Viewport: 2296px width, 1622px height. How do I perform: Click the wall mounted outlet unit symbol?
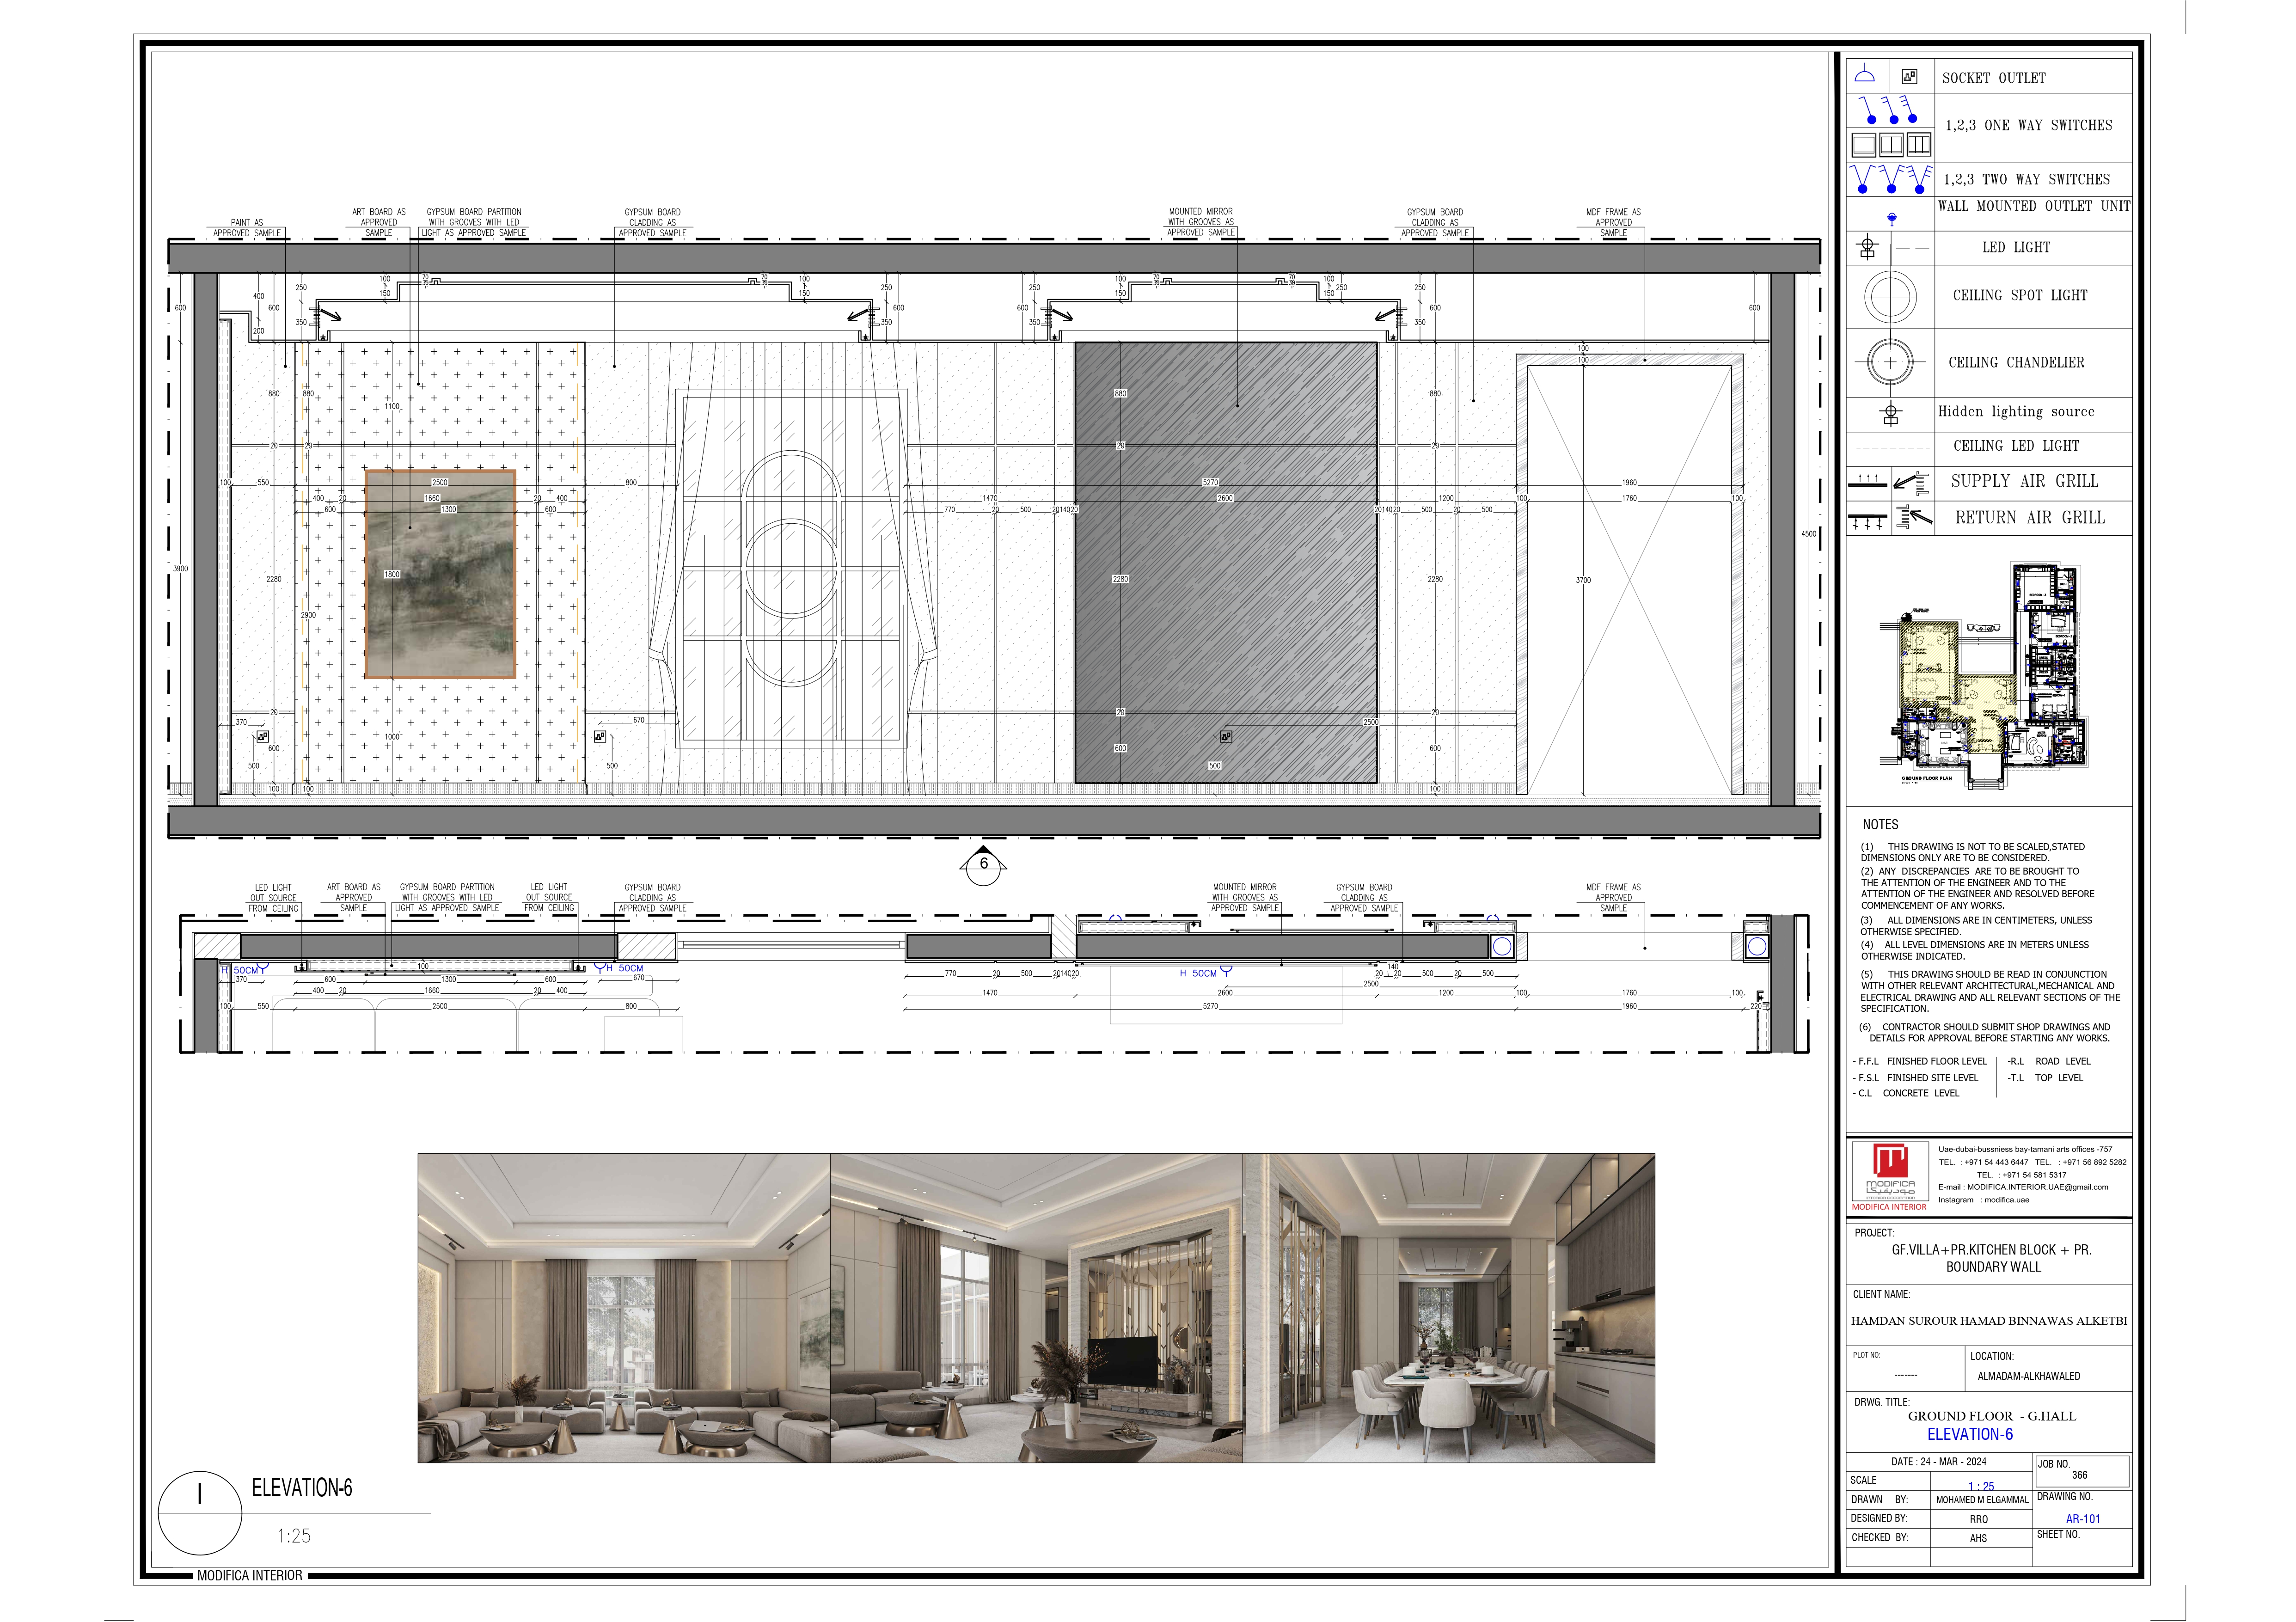click(1891, 219)
